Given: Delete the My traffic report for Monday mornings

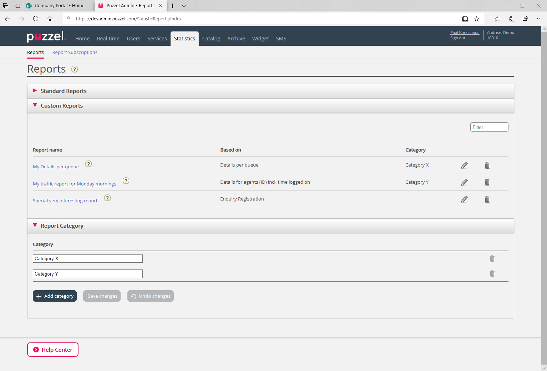Looking at the screenshot, I should coord(487,182).
